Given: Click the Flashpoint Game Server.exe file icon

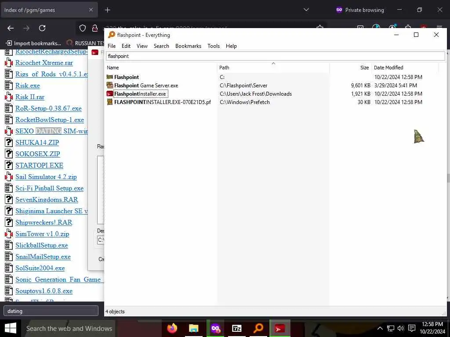Looking at the screenshot, I should (x=109, y=86).
